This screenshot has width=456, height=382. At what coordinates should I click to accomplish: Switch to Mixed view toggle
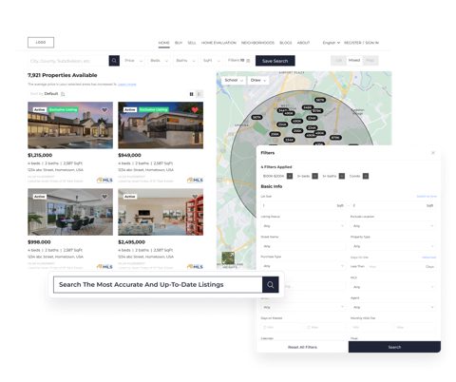[x=354, y=61]
